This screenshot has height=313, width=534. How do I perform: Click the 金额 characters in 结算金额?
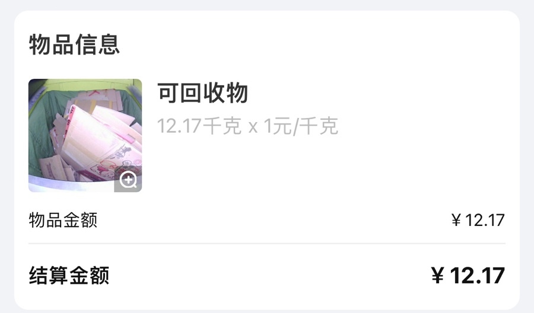tap(89, 275)
